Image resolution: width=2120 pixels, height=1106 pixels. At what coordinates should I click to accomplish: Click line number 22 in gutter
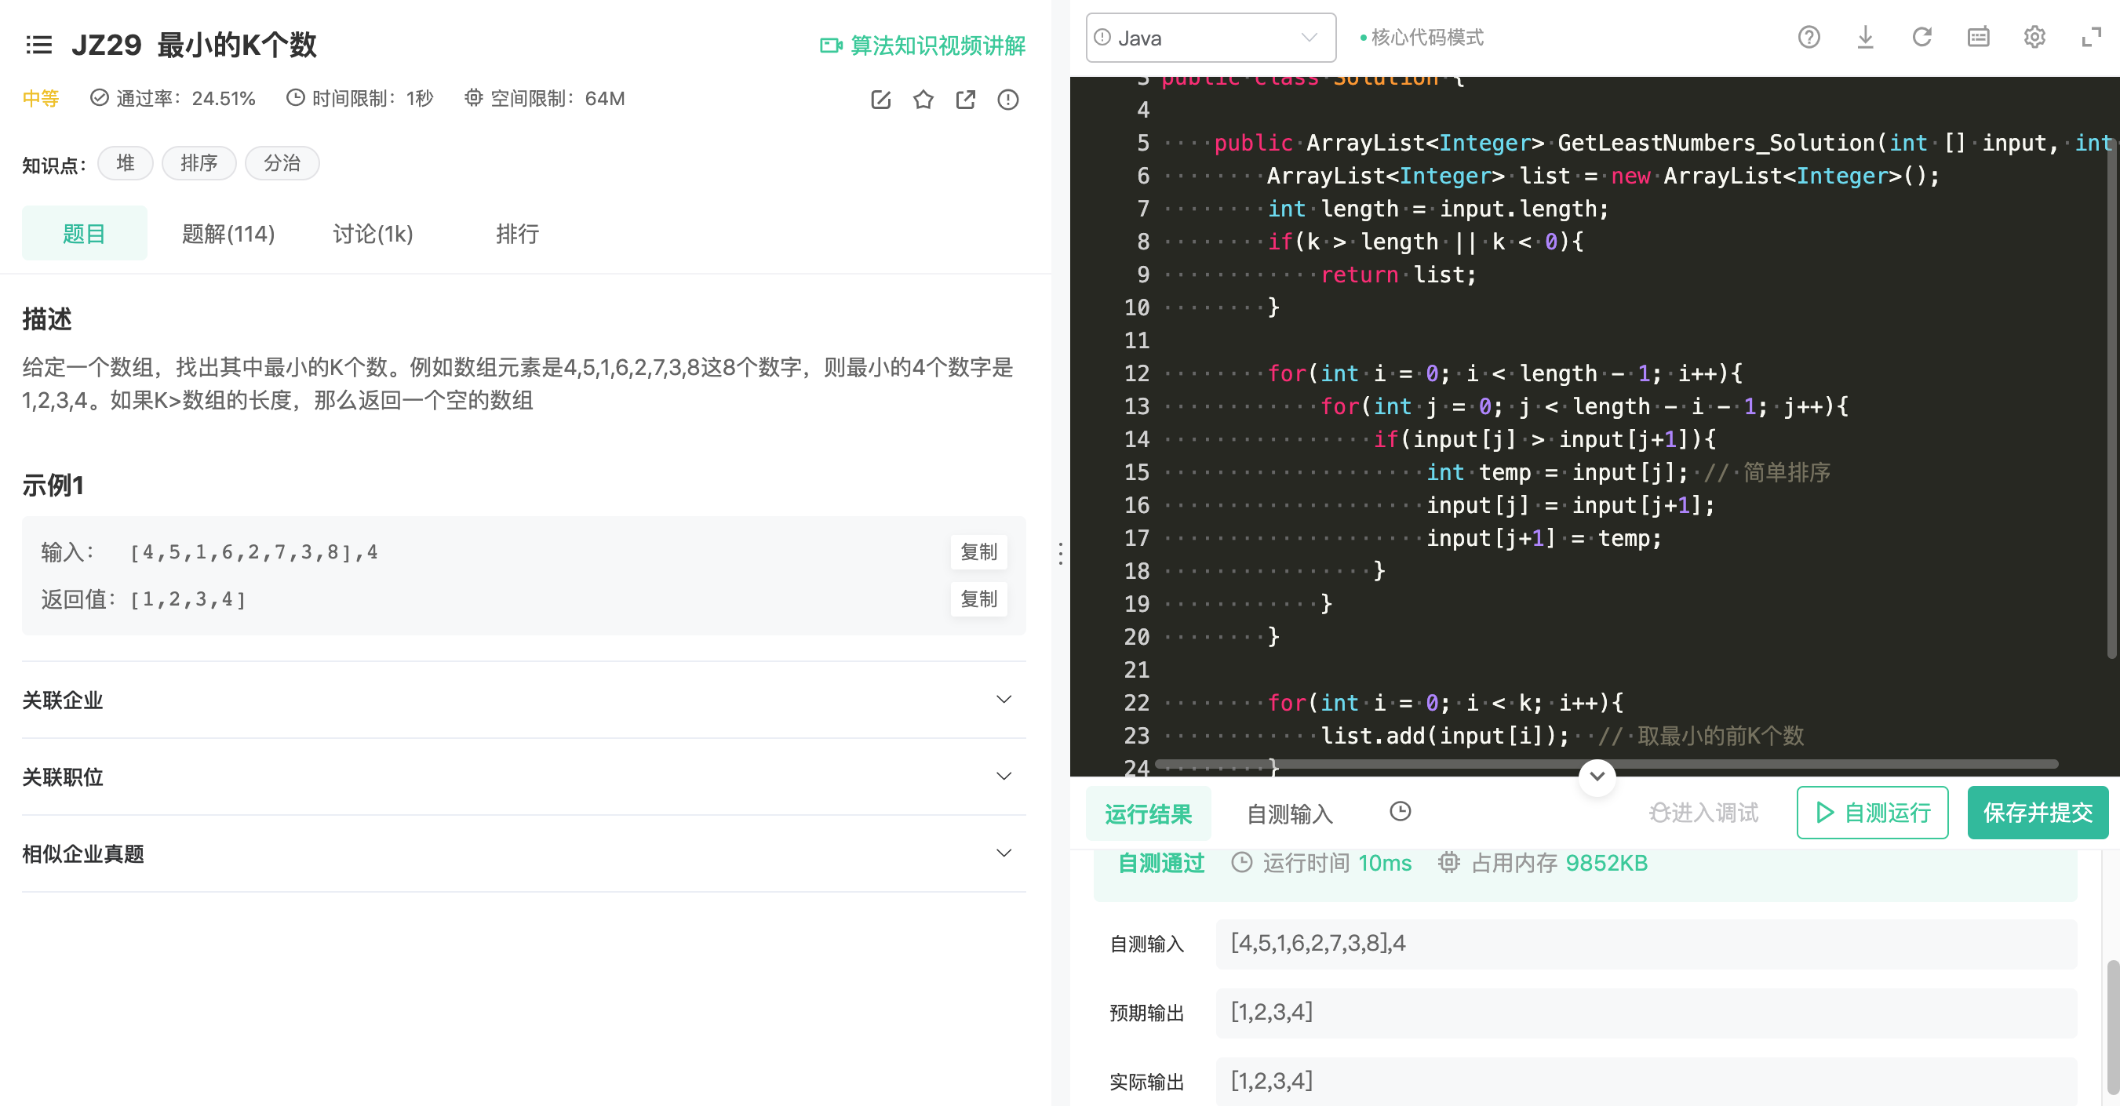pyautogui.click(x=1137, y=703)
